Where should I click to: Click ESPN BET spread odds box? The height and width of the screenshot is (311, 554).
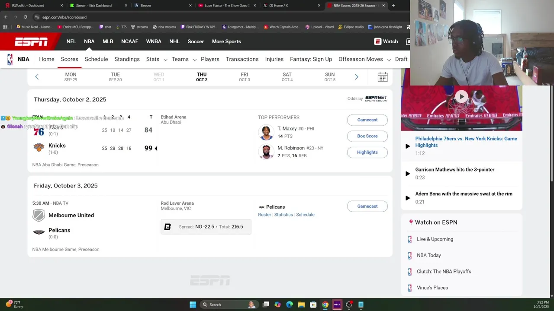tap(206, 227)
